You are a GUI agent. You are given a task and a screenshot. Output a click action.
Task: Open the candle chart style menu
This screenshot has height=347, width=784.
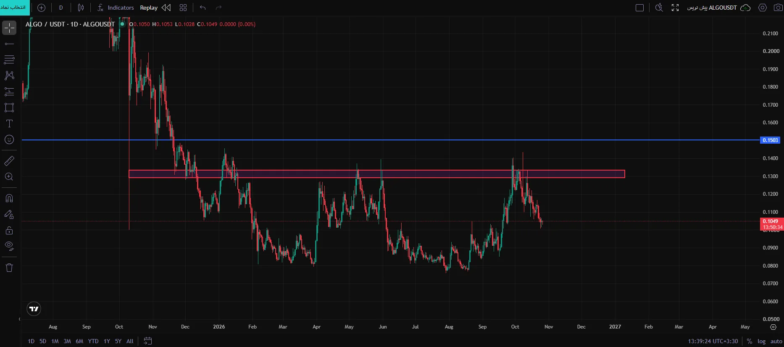(81, 8)
